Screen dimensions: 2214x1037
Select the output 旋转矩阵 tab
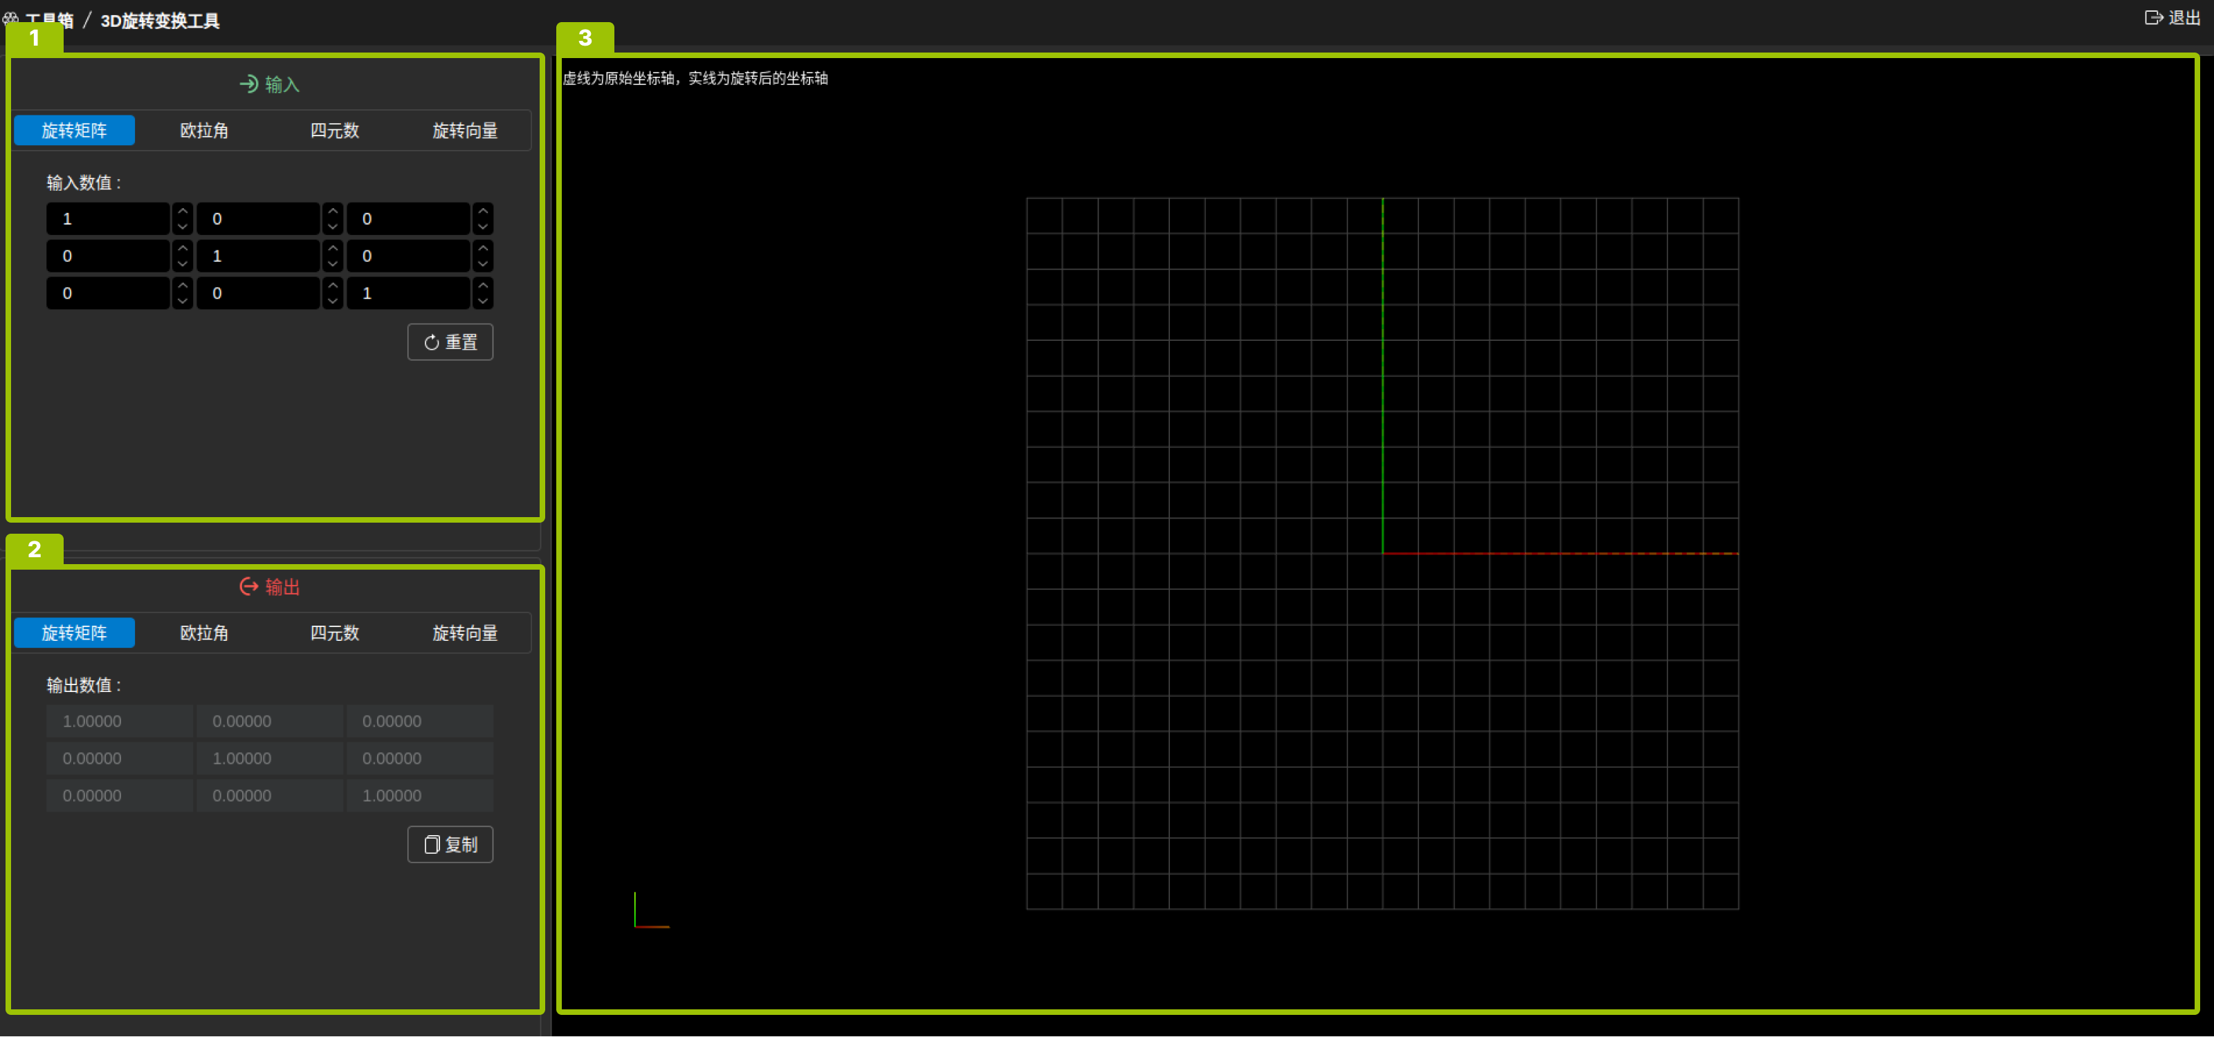tap(74, 633)
